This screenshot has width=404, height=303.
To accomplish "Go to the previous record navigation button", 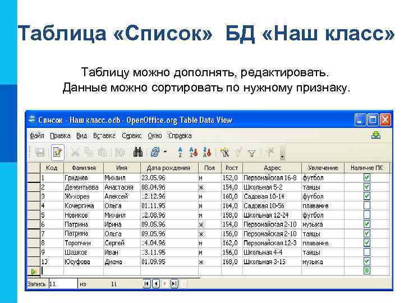I will (156, 284).
